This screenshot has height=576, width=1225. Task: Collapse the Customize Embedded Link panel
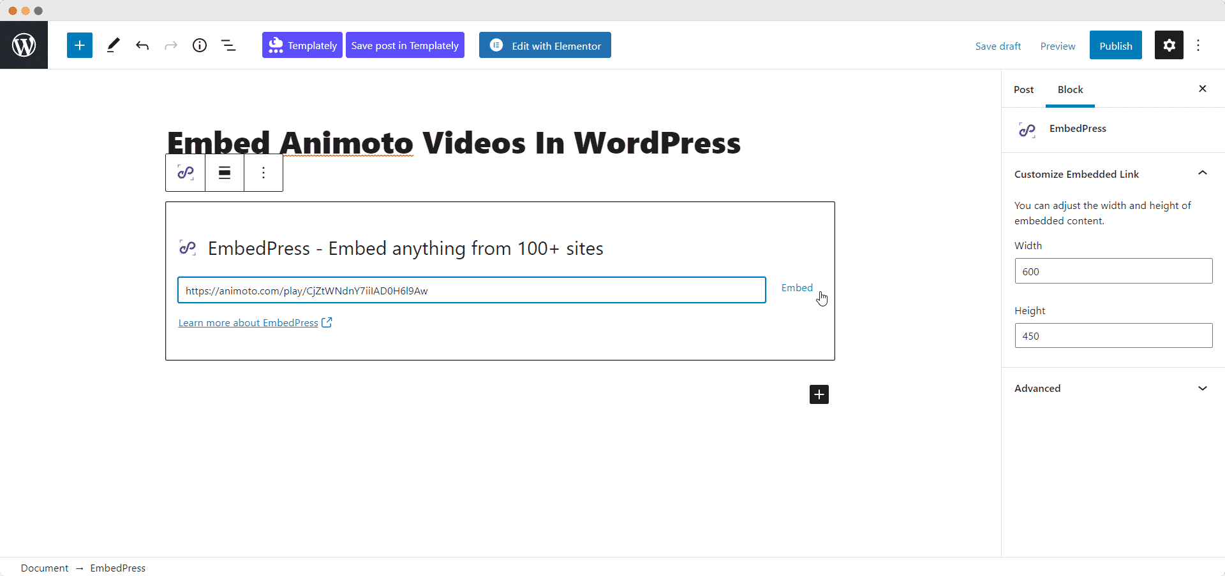1113,174
